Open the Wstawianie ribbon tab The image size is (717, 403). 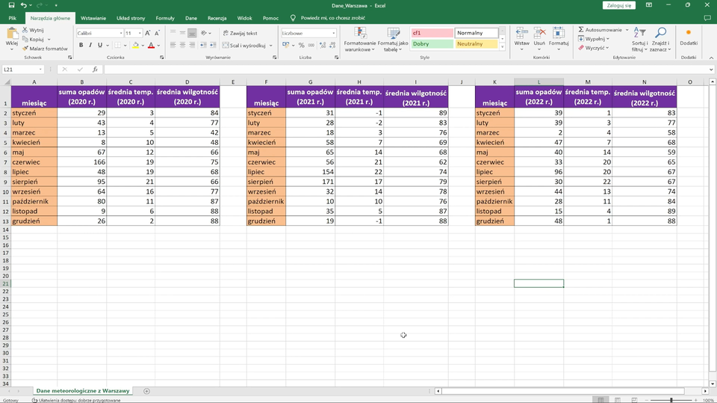(93, 17)
